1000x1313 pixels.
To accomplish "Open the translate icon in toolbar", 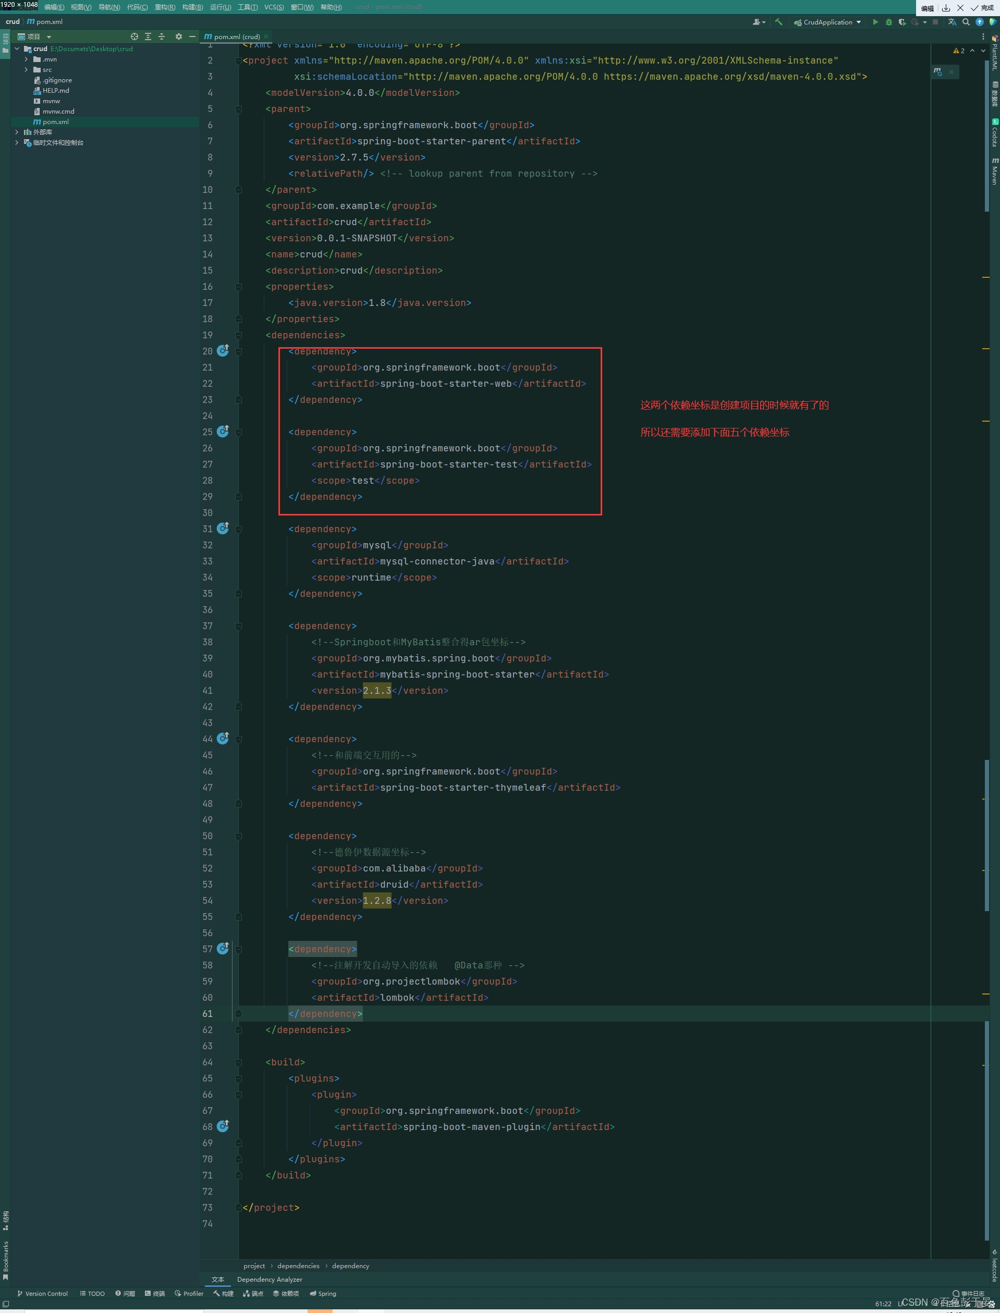I will point(952,22).
